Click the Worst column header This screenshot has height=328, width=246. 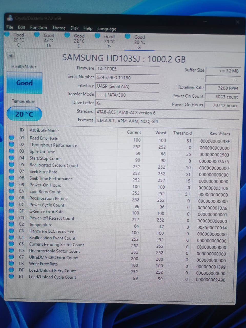pos(161,133)
